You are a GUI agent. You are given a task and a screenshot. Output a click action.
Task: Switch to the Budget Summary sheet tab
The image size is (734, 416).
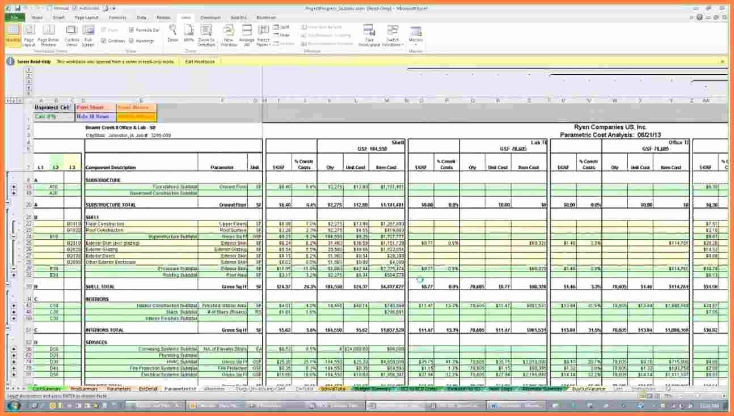pos(373,389)
